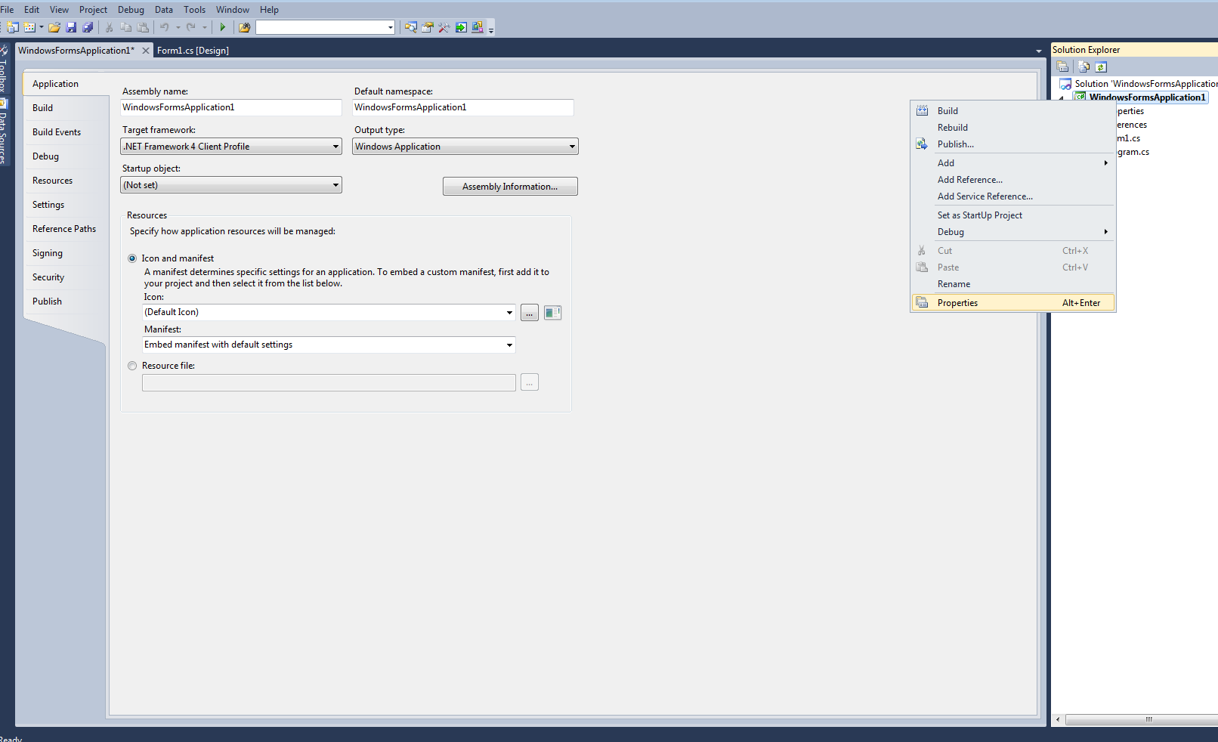Open the active documents list arrow
The image size is (1218, 742).
(x=1039, y=51)
